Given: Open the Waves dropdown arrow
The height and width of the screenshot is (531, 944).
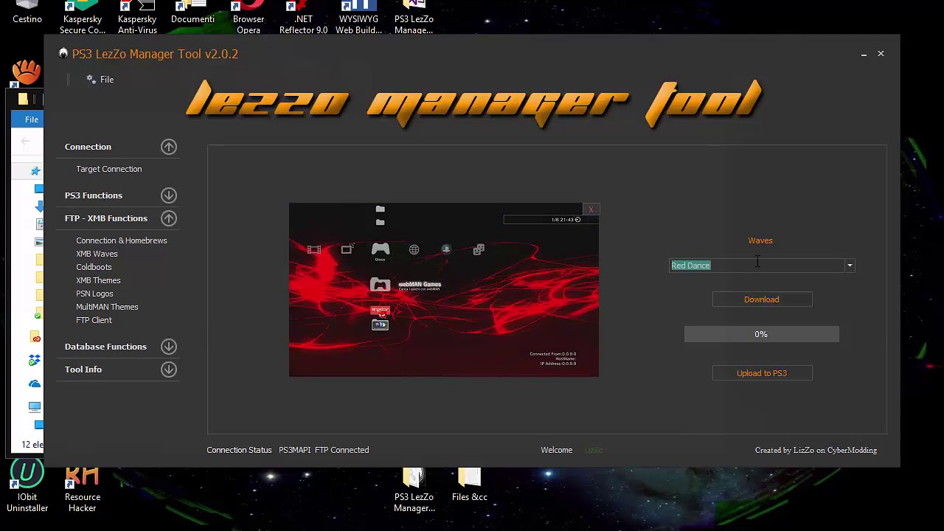Looking at the screenshot, I should click(x=850, y=265).
